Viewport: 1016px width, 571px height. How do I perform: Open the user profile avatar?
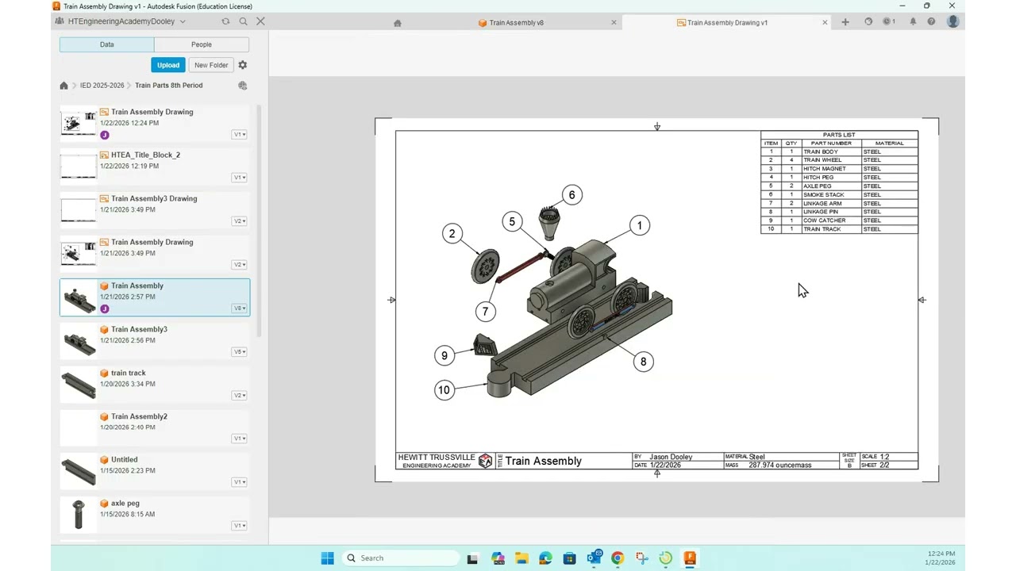point(953,22)
